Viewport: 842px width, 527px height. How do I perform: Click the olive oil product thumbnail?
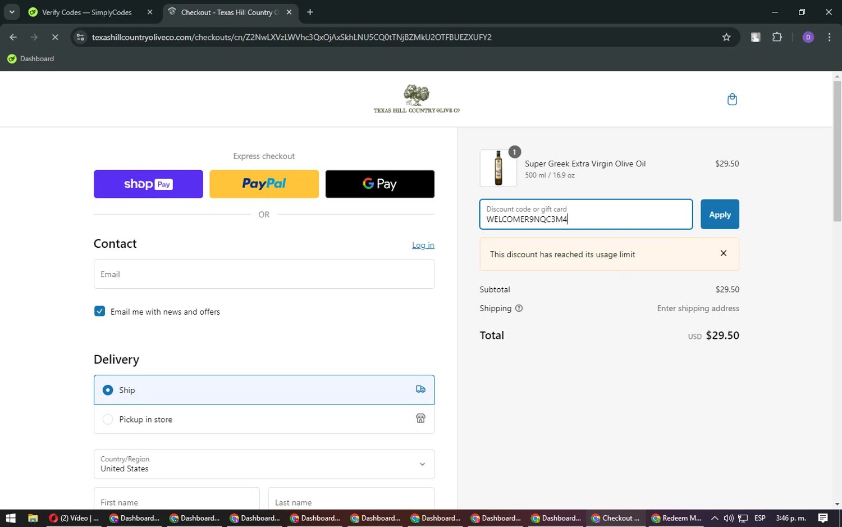click(498, 168)
